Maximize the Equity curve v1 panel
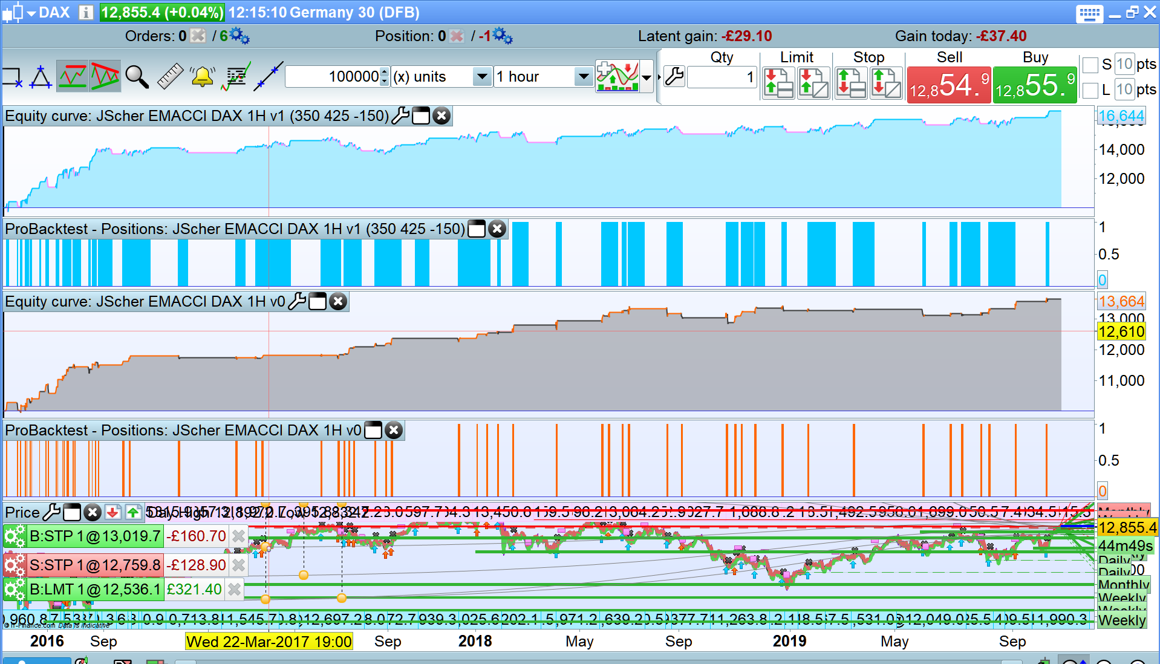 click(421, 116)
